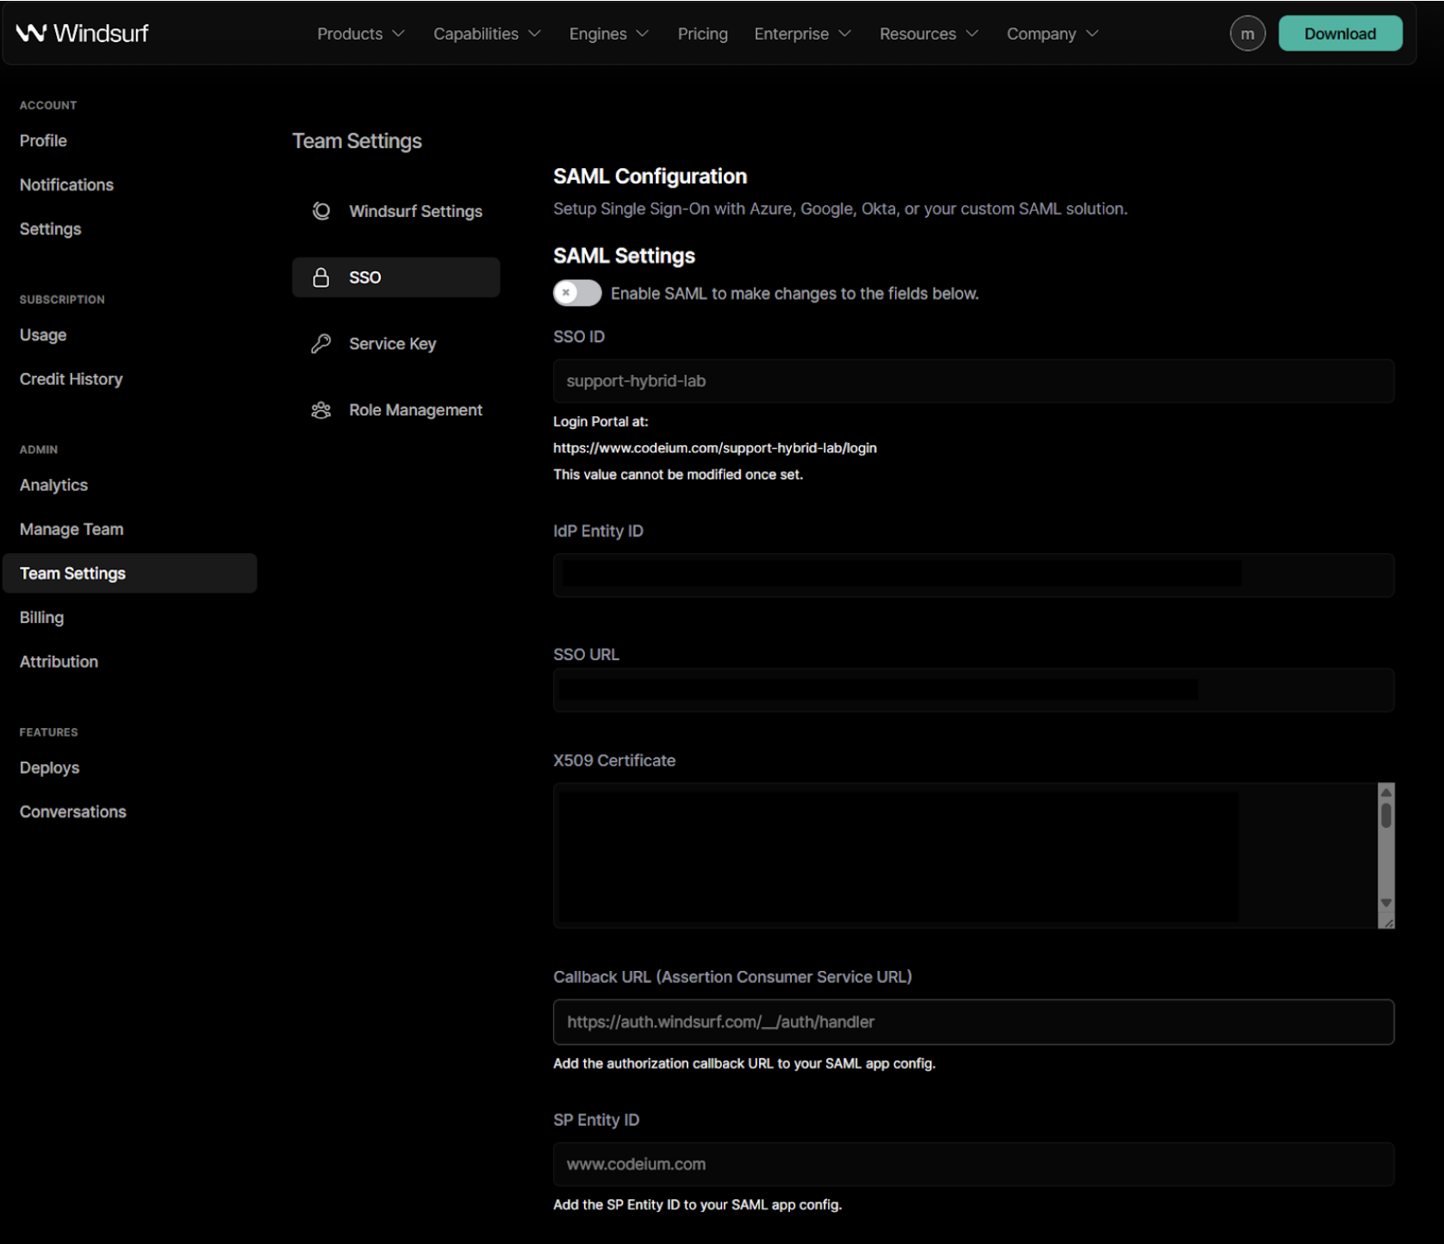Click the X509 Certificate resize handle

click(x=1386, y=922)
